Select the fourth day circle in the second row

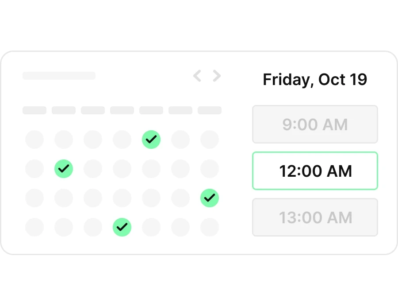point(122,169)
